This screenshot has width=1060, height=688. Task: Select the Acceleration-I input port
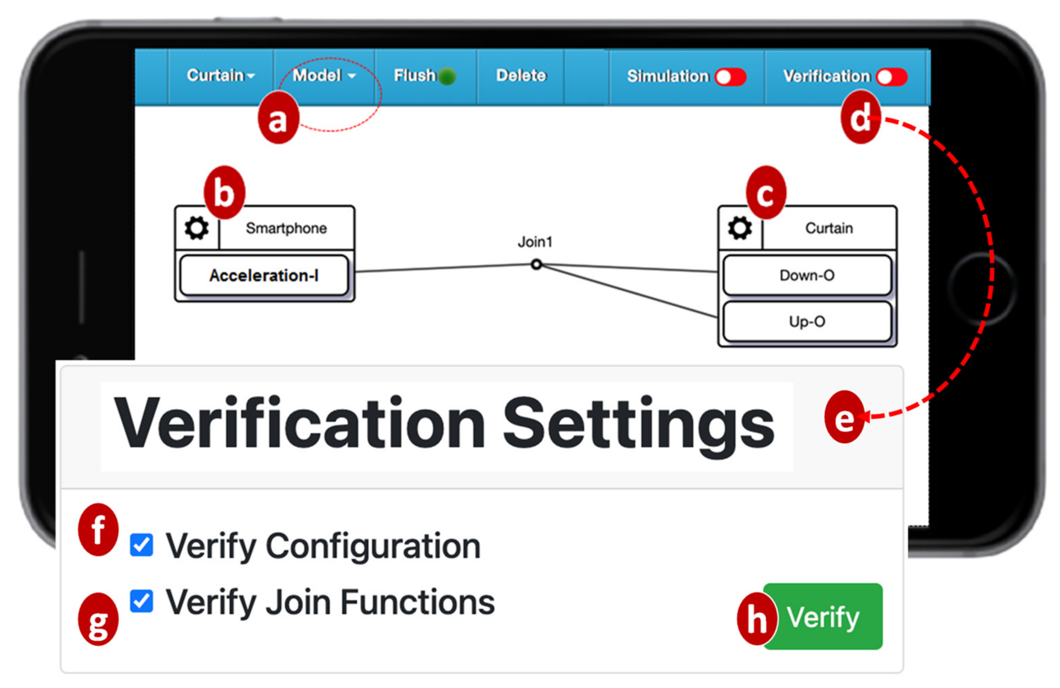click(x=264, y=275)
